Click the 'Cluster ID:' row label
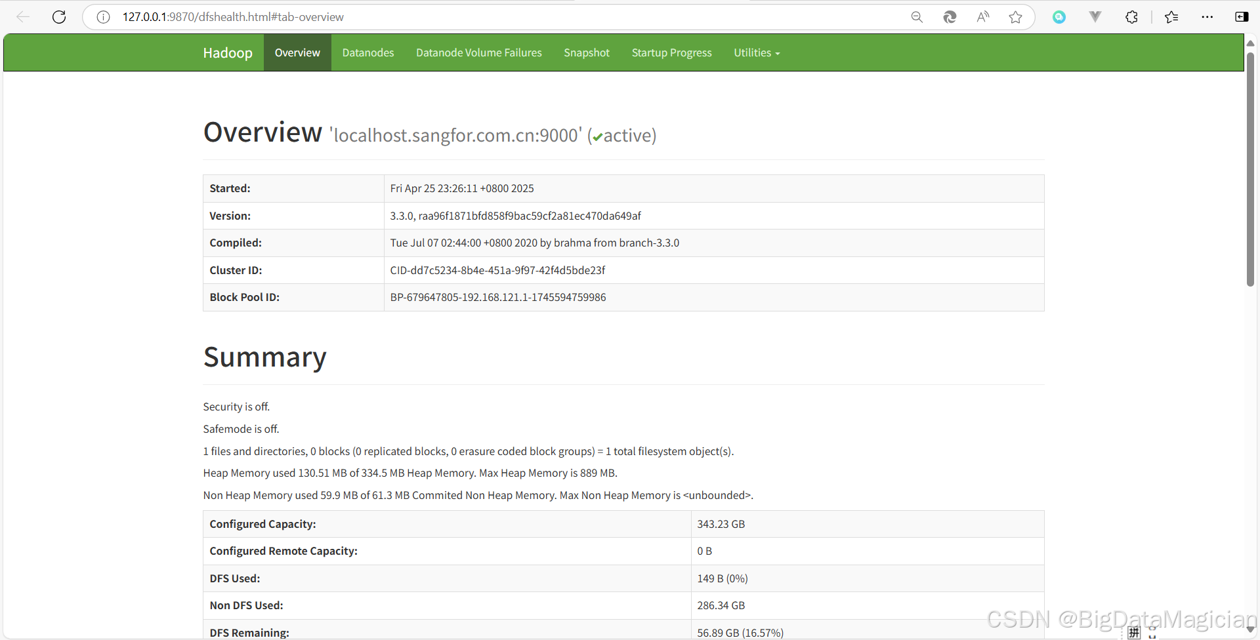The image size is (1260, 640). [236, 270]
